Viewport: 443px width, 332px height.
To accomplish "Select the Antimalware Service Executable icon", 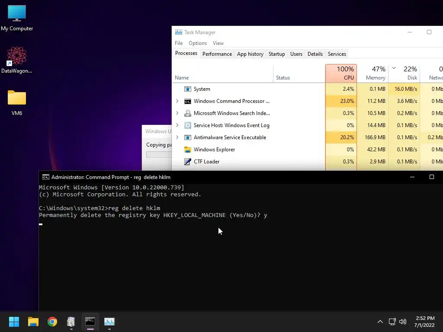I will click(x=188, y=137).
